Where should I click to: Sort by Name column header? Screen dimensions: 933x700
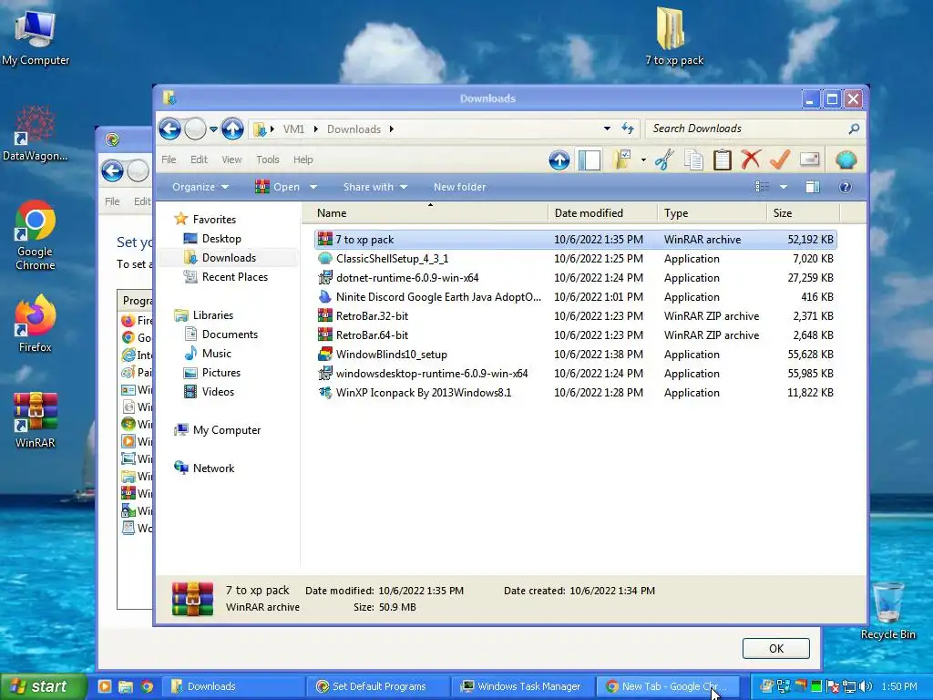425,213
